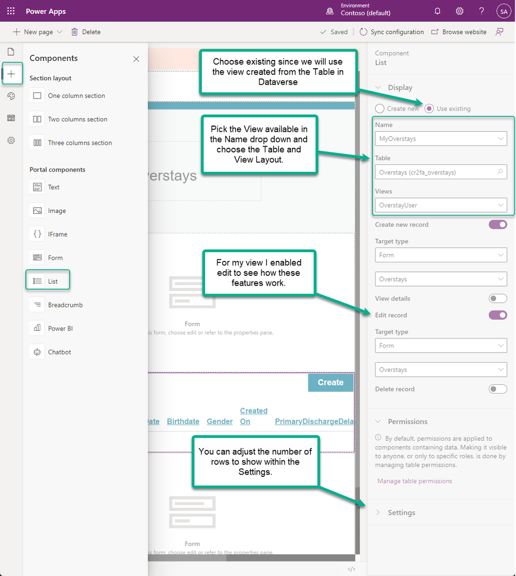The height and width of the screenshot is (576, 516).
Task: Collapse the Display section
Action: tap(378, 87)
